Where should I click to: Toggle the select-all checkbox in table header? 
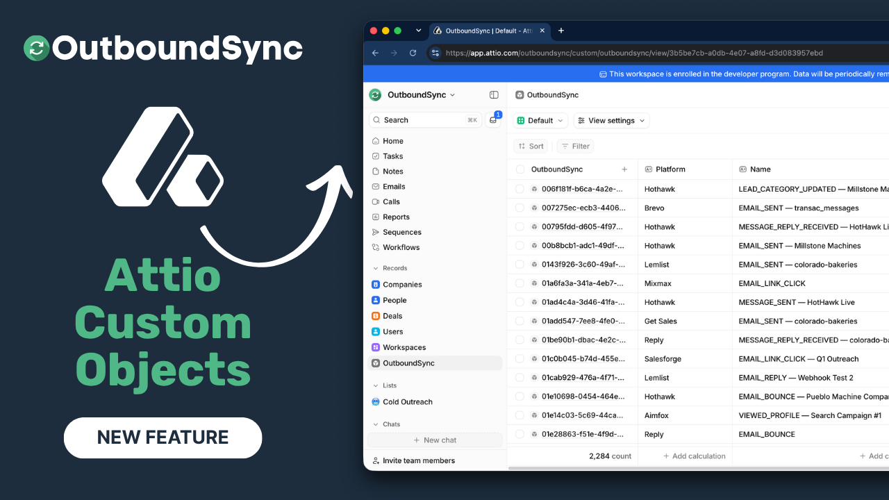(x=520, y=169)
